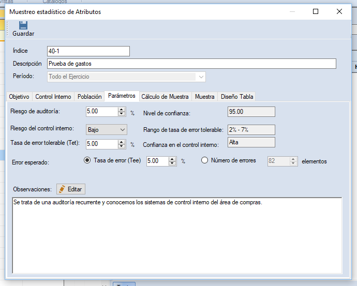Open the Cálculo de Muestra tab

click(x=165, y=97)
